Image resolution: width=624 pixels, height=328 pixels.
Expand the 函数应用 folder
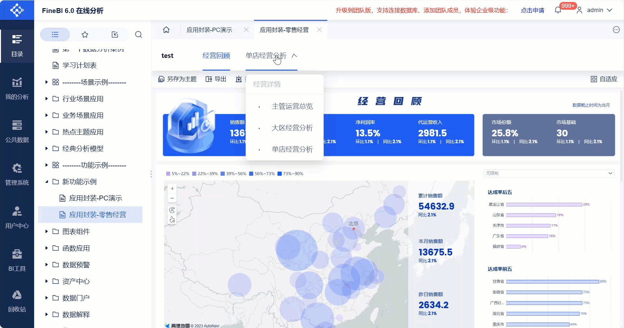pyautogui.click(x=47, y=248)
